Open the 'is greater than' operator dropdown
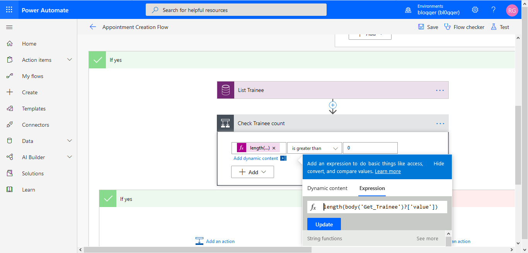The height and width of the screenshot is (253, 528). [315, 148]
